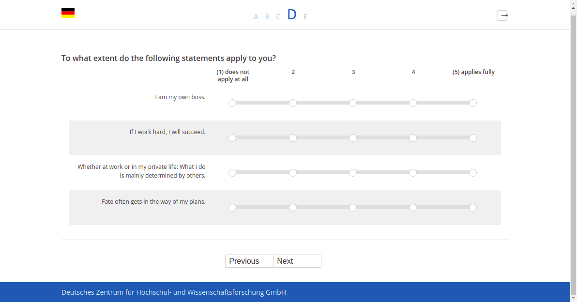Click the scrollbar down arrow

coord(573,298)
